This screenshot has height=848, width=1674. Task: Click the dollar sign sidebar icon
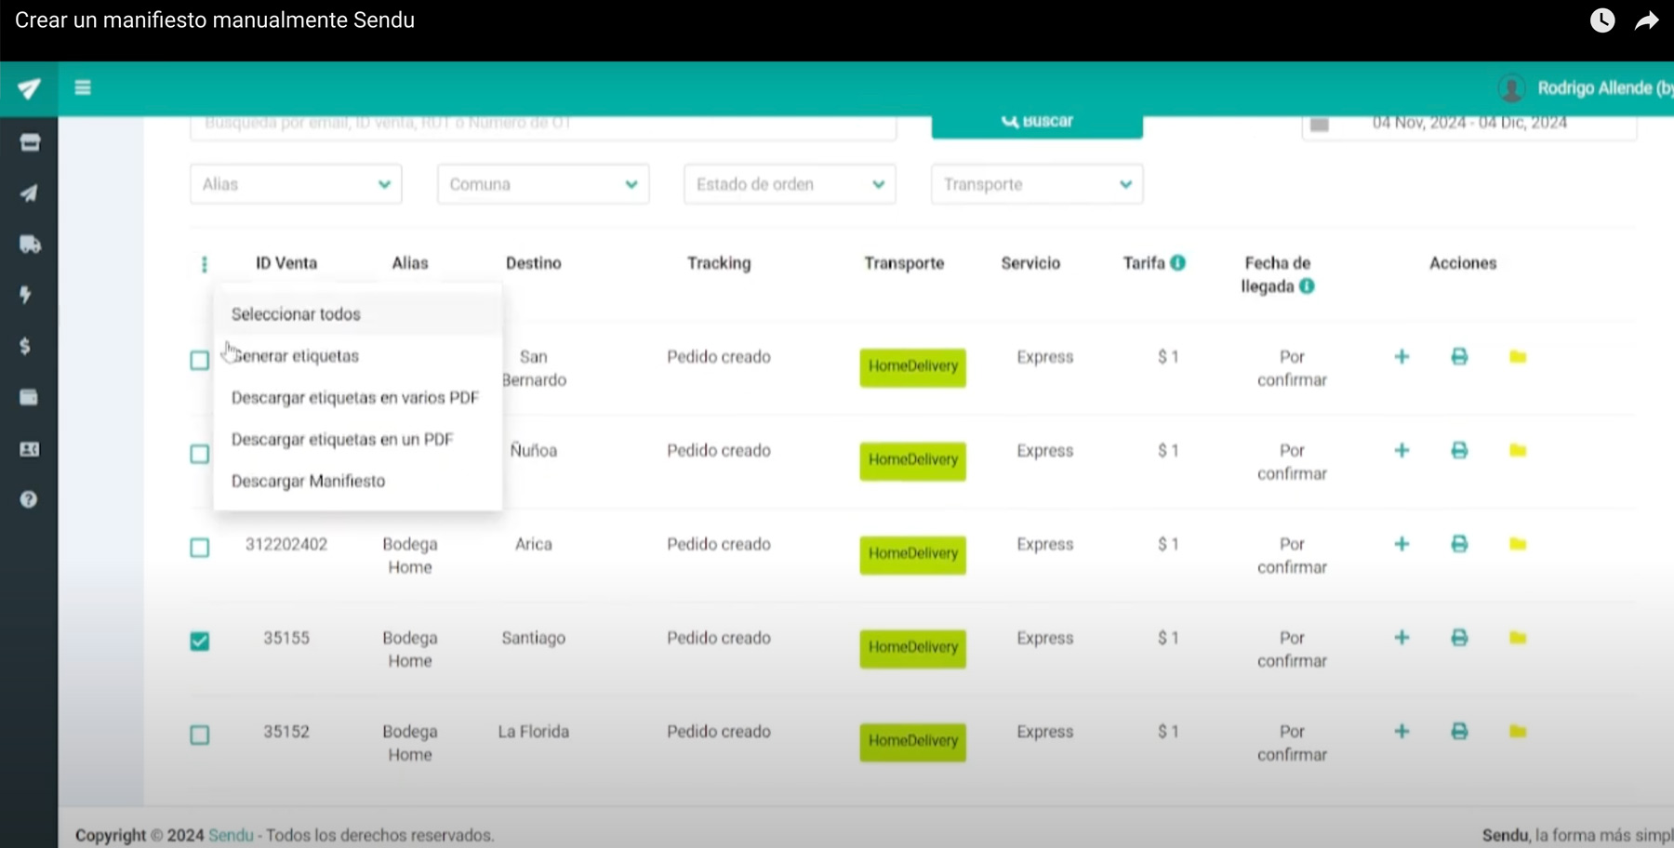point(26,346)
